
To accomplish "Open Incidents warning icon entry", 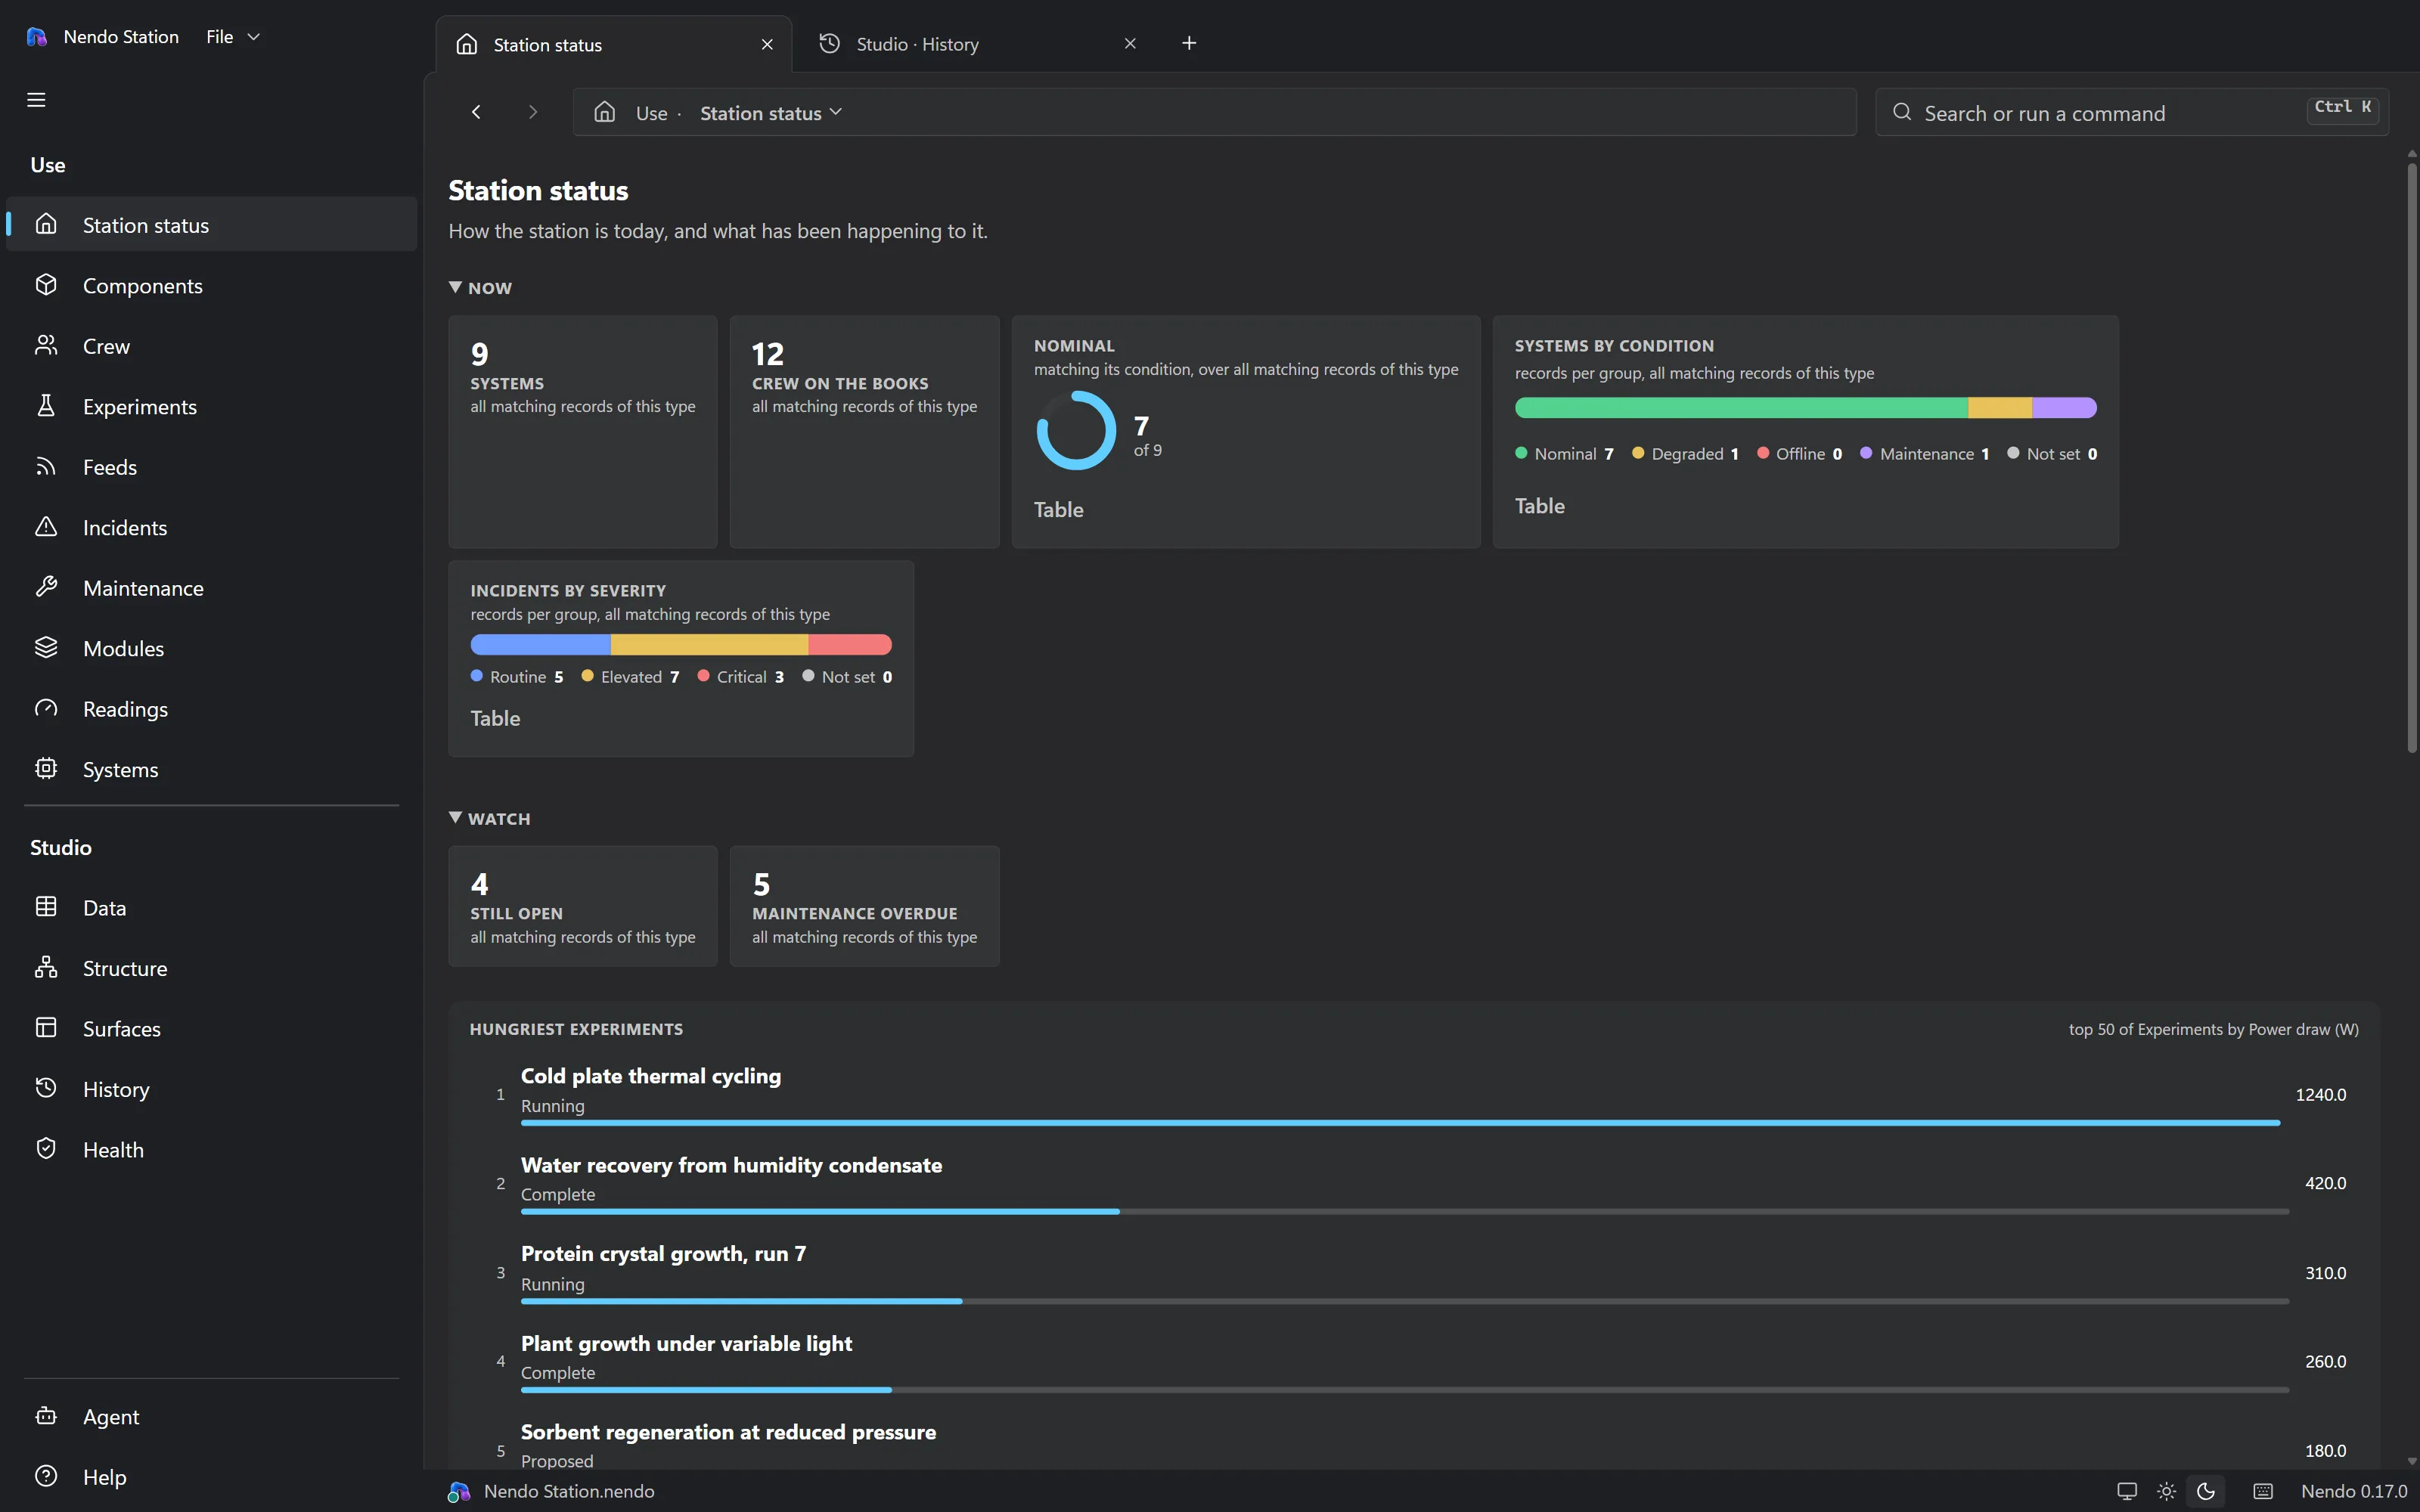I will 46,527.
